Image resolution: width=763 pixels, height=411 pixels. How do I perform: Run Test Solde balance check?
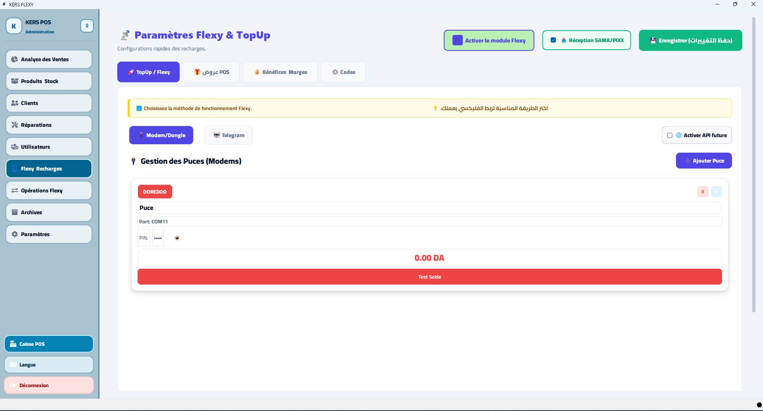429,277
